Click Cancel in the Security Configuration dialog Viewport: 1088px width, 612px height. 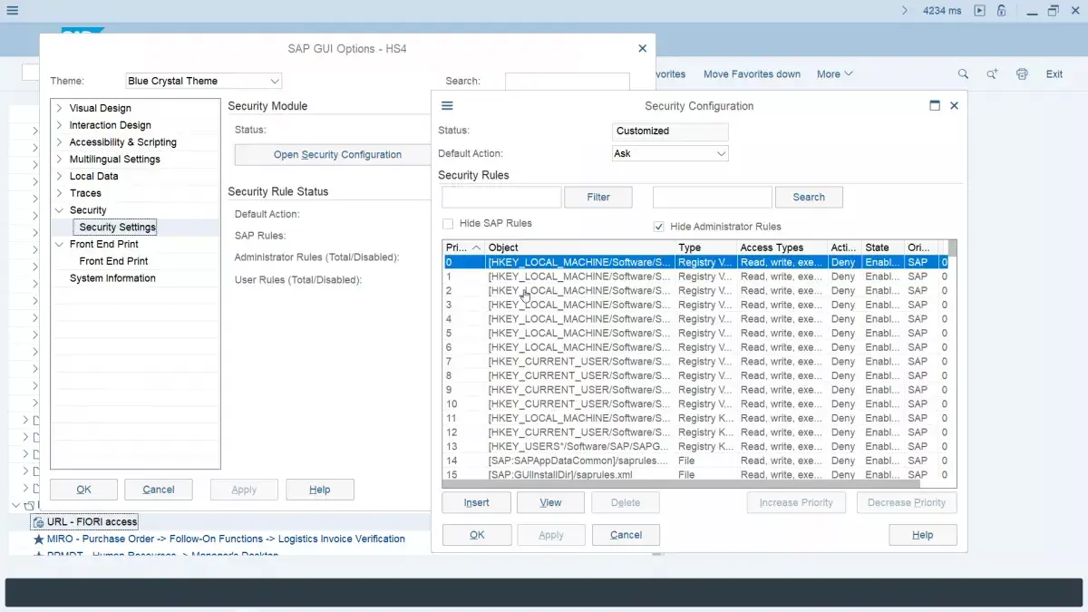click(626, 535)
